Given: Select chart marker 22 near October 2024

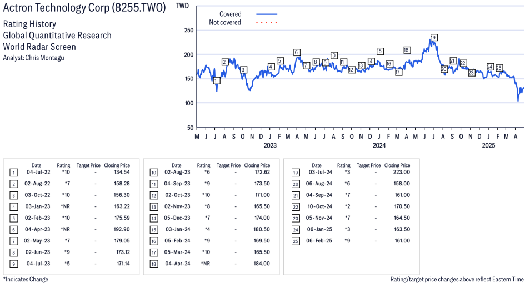Looking at the screenshot, I should coord(463,63).
